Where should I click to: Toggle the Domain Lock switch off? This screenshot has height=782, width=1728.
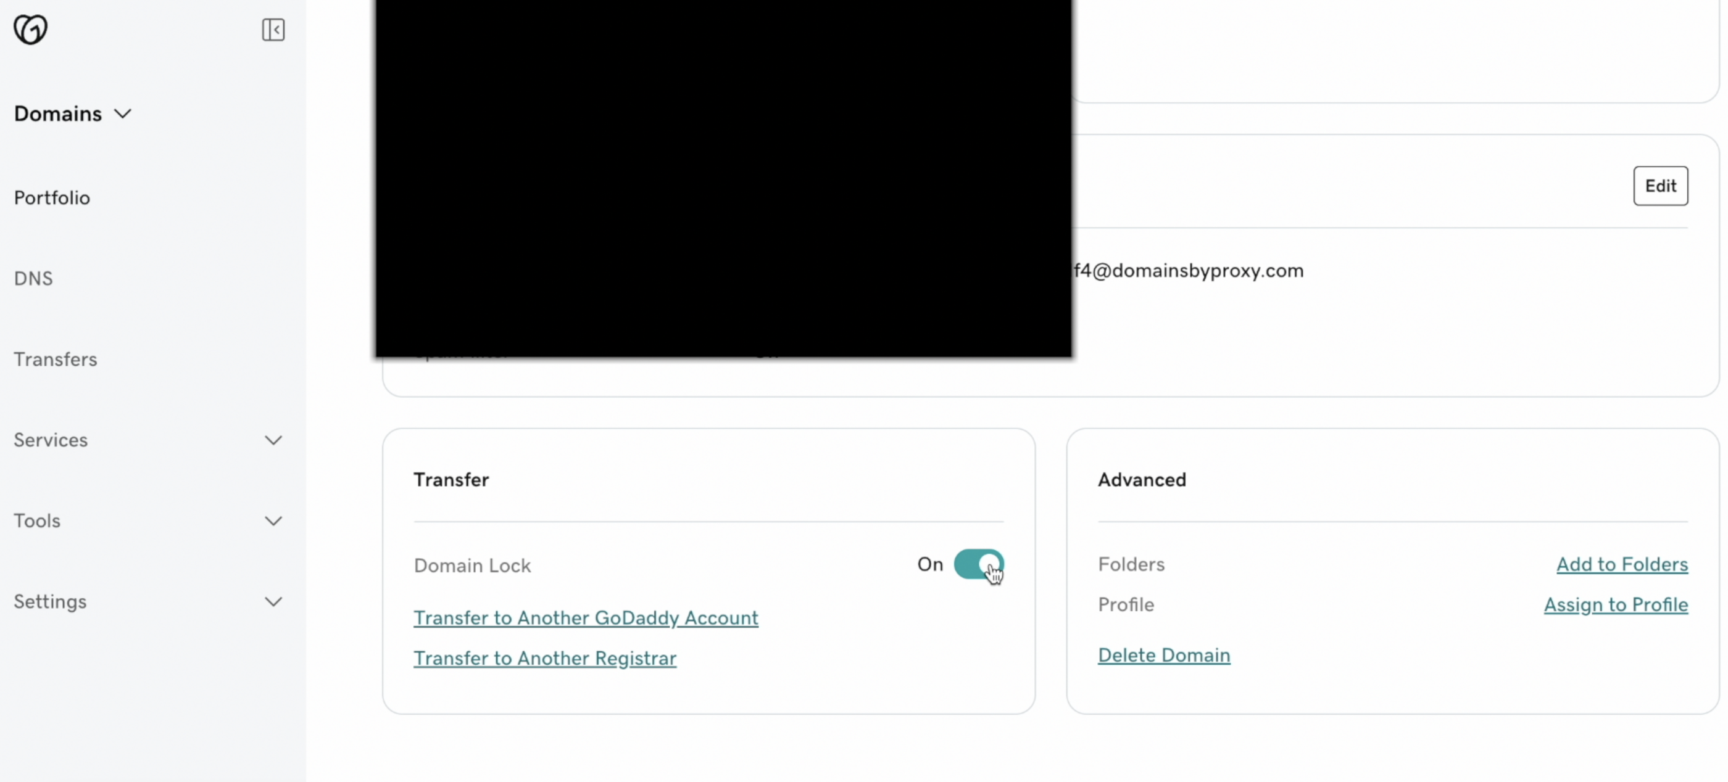pos(978,564)
